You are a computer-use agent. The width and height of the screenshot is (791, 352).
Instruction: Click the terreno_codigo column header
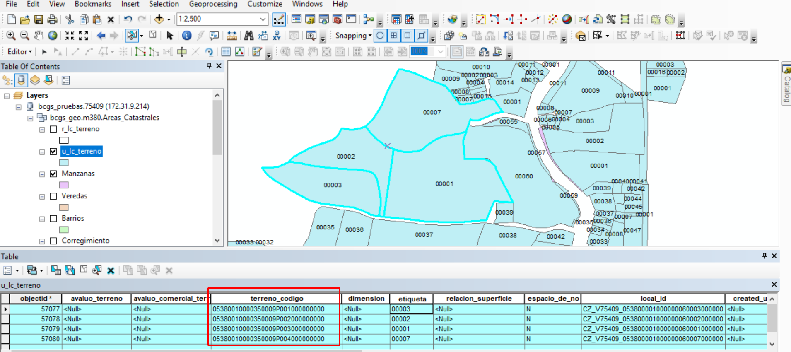276,299
